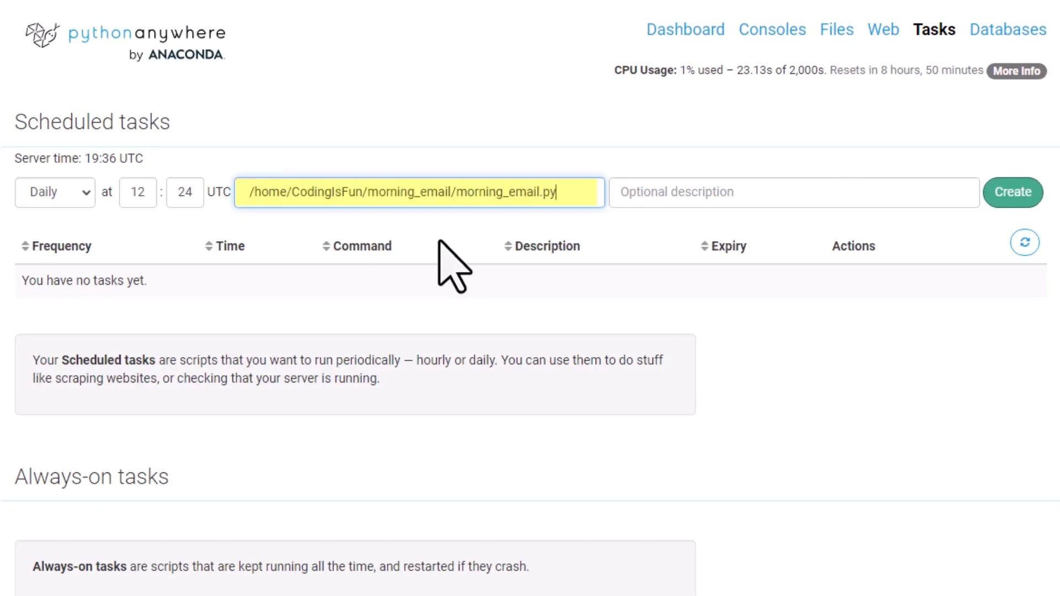This screenshot has width=1060, height=596.
Task: Go to the Dashboard page
Action: (x=685, y=29)
